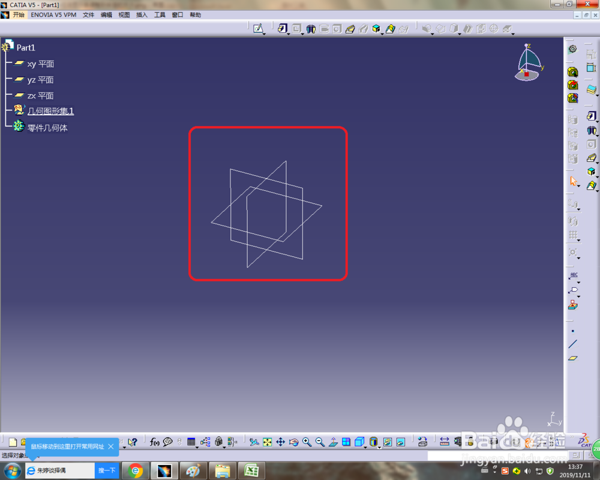Click the Text with Leader ABC icon

pos(573,275)
